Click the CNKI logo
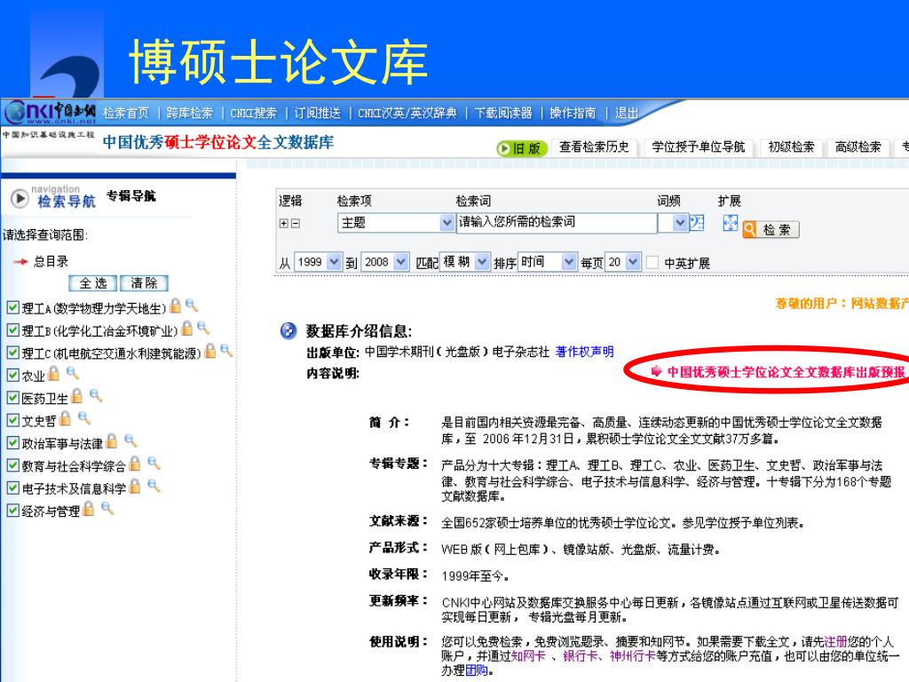Viewport: 909px width, 682px height. pos(51,111)
